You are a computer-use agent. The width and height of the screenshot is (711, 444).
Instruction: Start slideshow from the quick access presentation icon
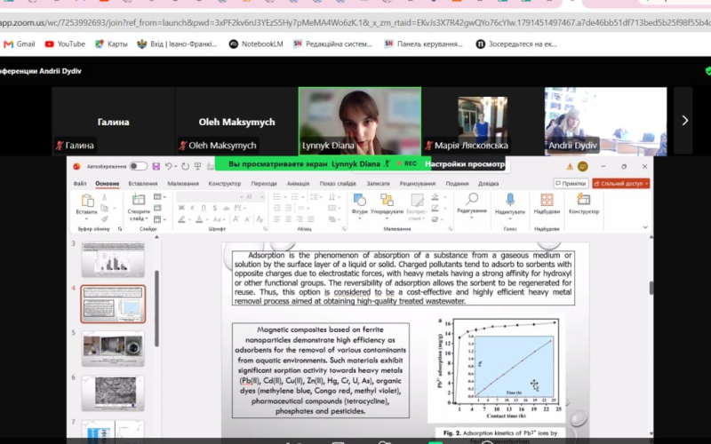point(197,166)
